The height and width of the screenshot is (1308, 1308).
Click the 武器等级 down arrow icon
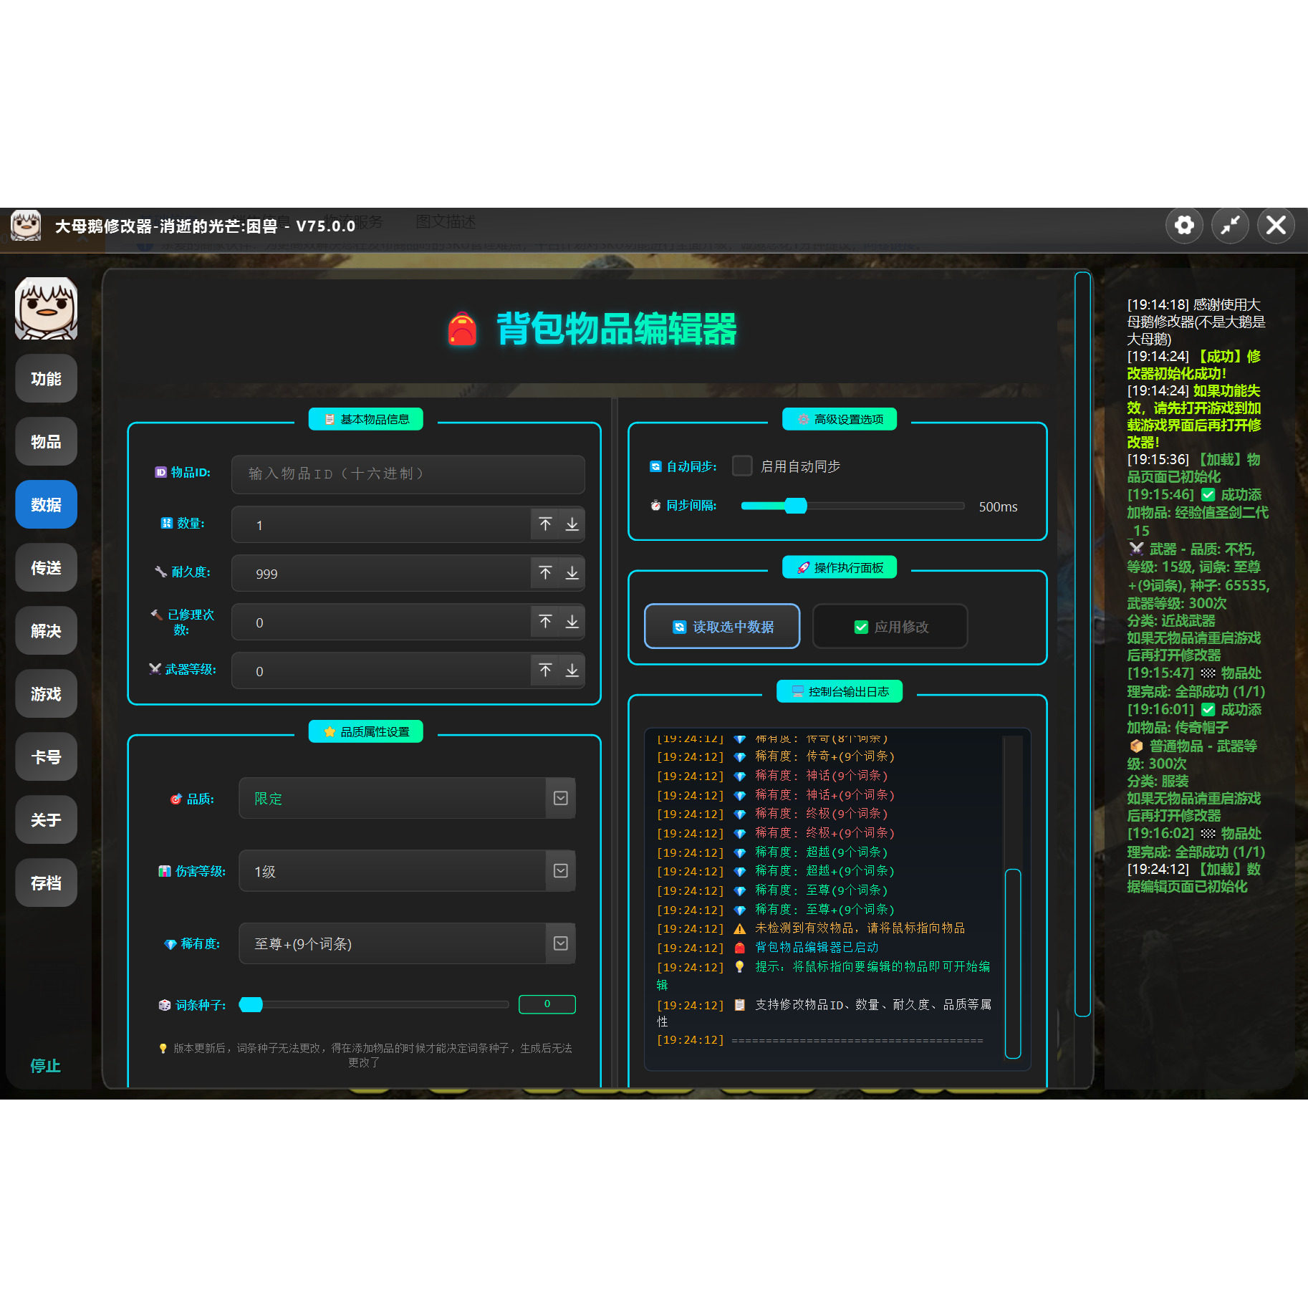(x=572, y=670)
